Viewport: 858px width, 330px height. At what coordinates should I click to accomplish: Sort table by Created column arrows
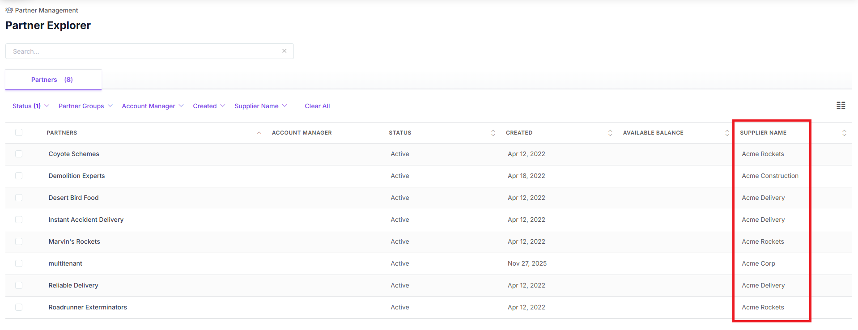pyautogui.click(x=610, y=133)
